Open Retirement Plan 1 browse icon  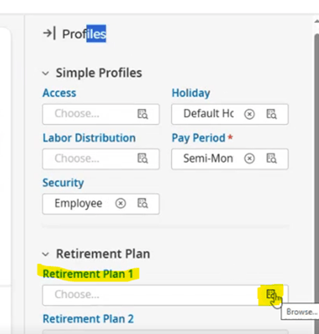coord(272,294)
